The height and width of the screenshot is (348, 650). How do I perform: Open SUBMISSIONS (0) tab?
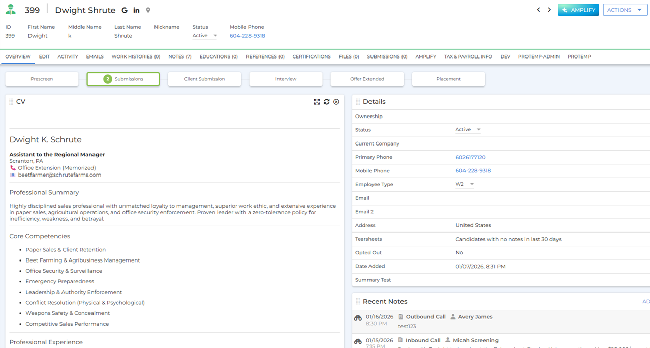[x=387, y=56]
